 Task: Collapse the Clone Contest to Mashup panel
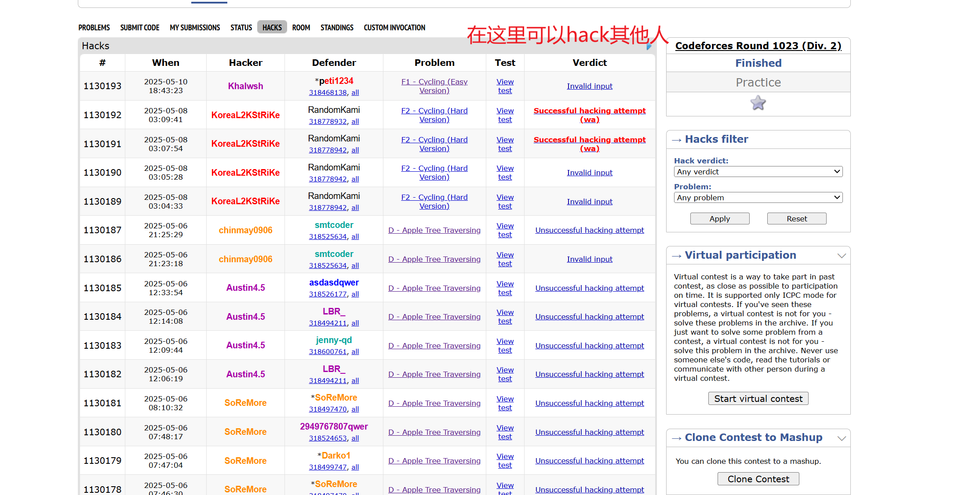click(x=842, y=438)
